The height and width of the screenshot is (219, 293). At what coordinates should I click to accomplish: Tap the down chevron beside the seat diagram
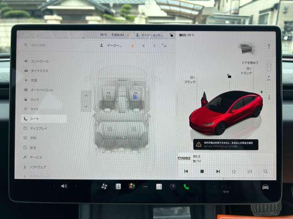[x=86, y=107]
